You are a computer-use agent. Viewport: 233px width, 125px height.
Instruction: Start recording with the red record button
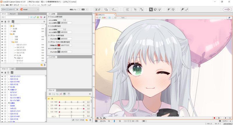[214, 118]
